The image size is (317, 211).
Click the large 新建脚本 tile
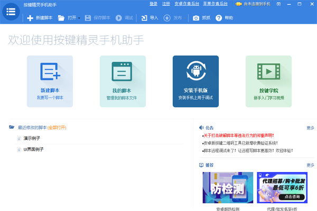click(50, 81)
